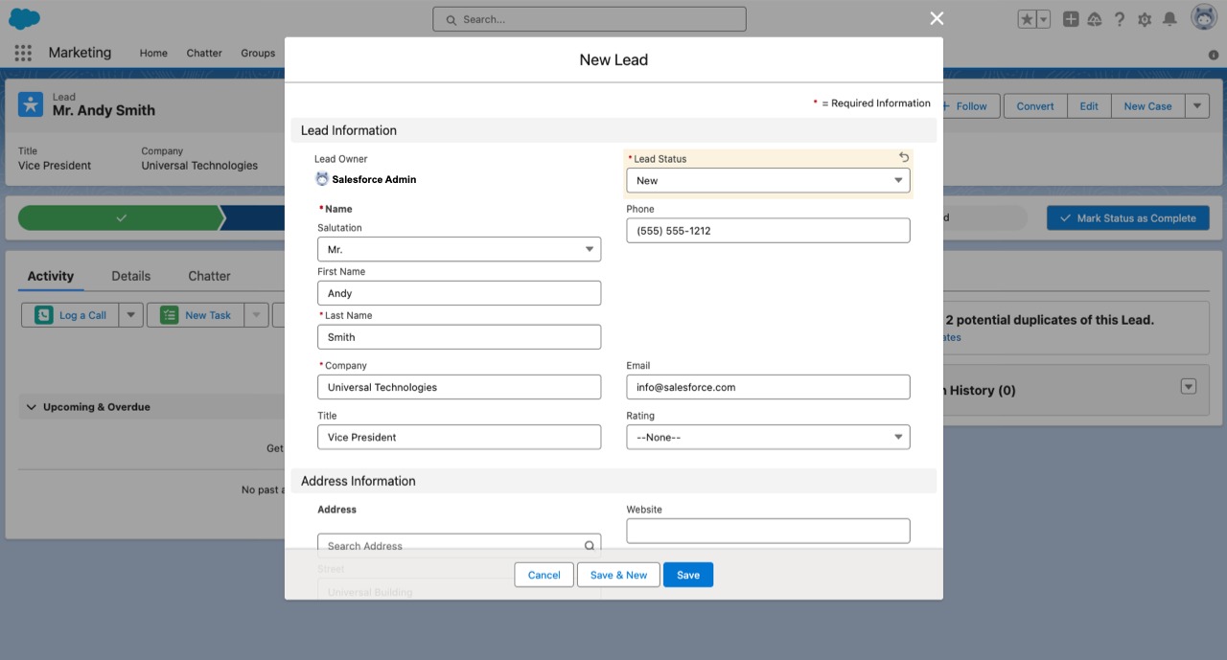This screenshot has width=1227, height=660.
Task: Click the undo icon beside Lead Status
Action: (903, 158)
